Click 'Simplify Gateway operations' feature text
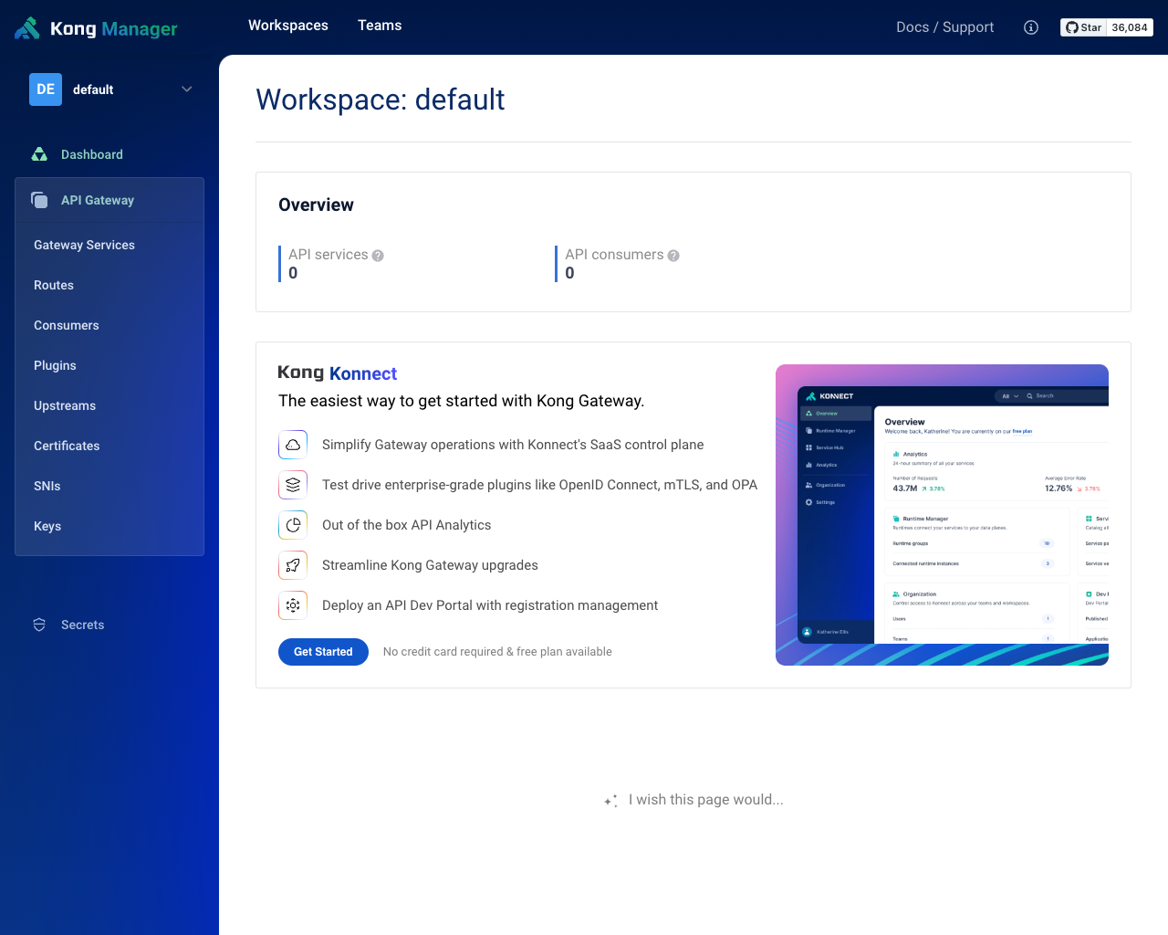The image size is (1168, 935). click(513, 445)
